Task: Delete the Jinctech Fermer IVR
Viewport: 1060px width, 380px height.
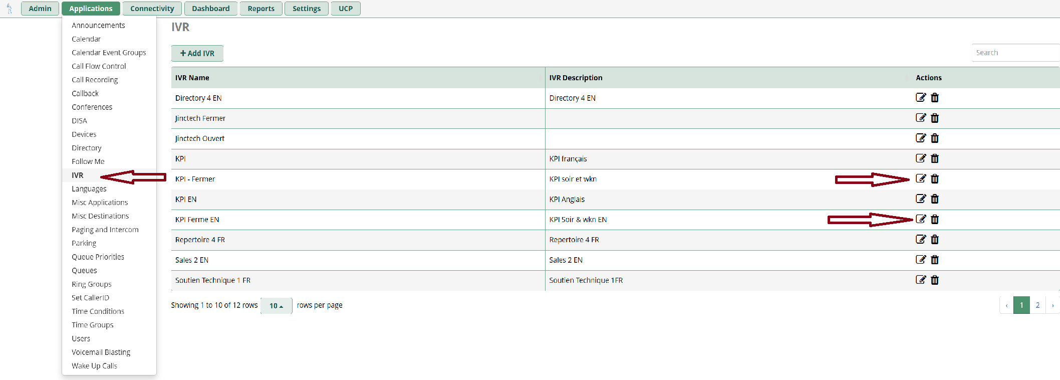Action: [x=935, y=118]
